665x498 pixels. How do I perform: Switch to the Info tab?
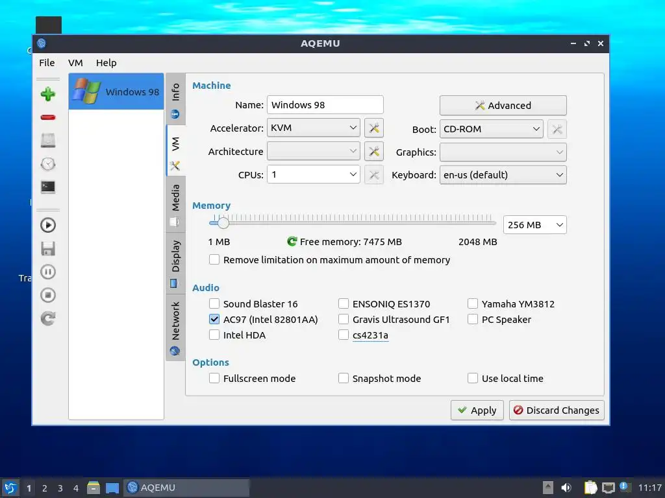[x=175, y=99]
